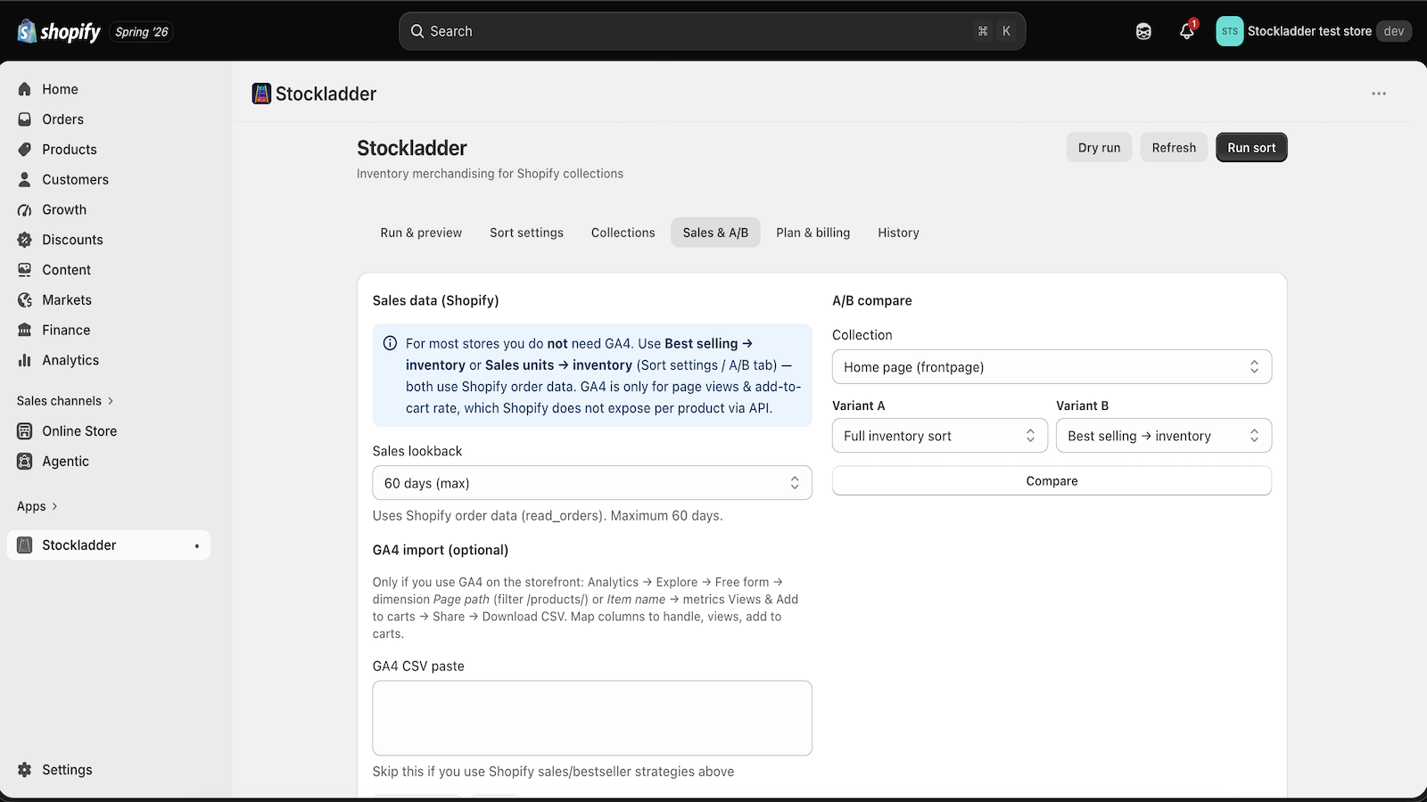Screen dimensions: 1427x802
Task: Click the Discounts label in sidebar
Action: (x=72, y=240)
